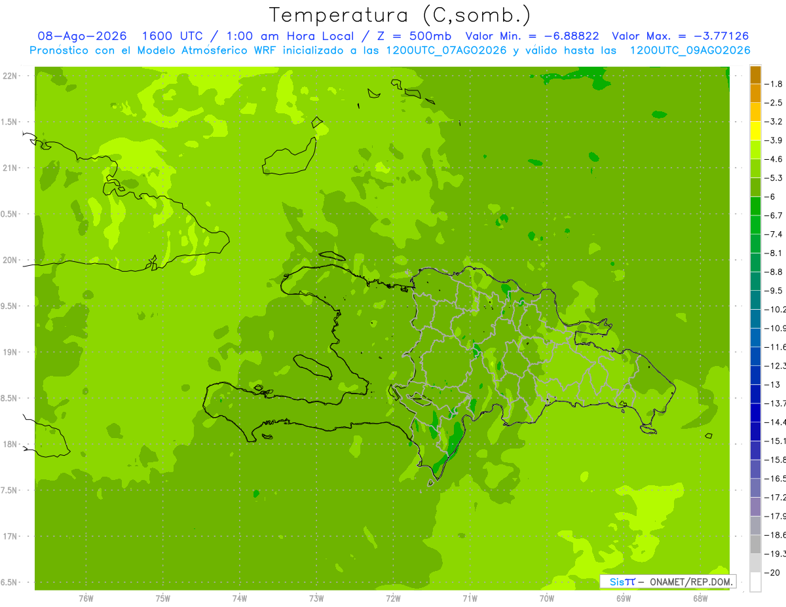
Task: Click the 20N latitude label
Action: [9, 260]
